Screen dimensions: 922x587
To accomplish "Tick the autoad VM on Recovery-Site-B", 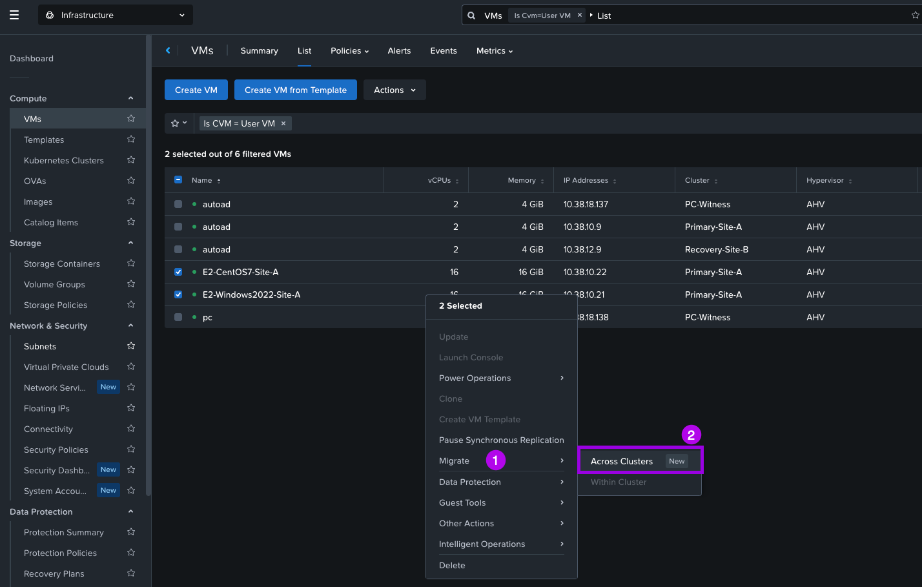I will [x=178, y=249].
